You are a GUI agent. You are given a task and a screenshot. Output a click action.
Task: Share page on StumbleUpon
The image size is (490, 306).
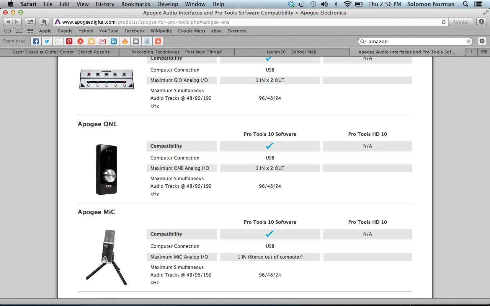point(80,41)
